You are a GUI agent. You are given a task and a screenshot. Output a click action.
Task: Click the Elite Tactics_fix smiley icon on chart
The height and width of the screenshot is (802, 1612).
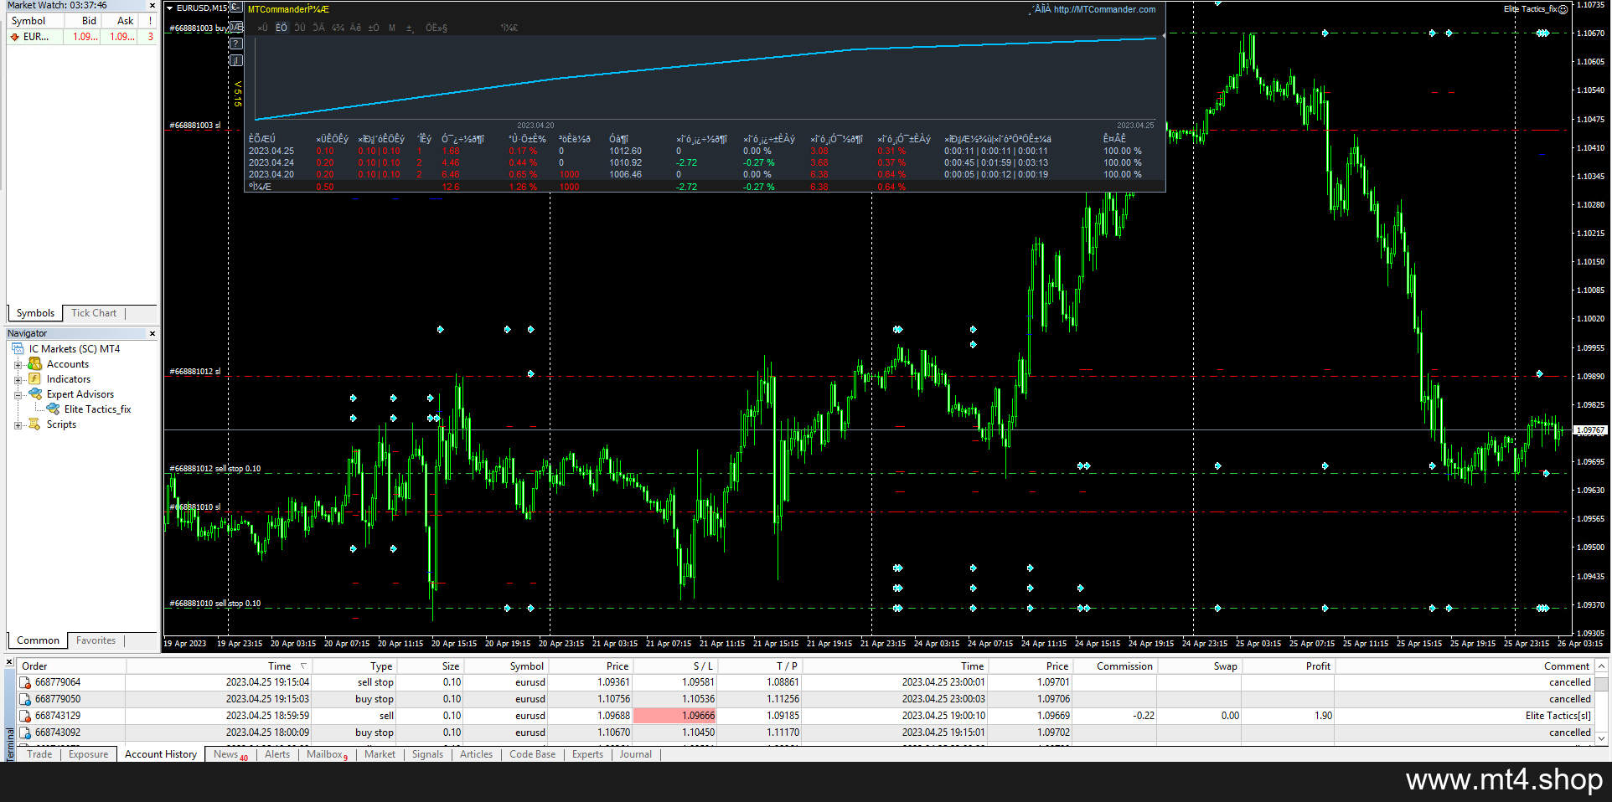(1563, 9)
